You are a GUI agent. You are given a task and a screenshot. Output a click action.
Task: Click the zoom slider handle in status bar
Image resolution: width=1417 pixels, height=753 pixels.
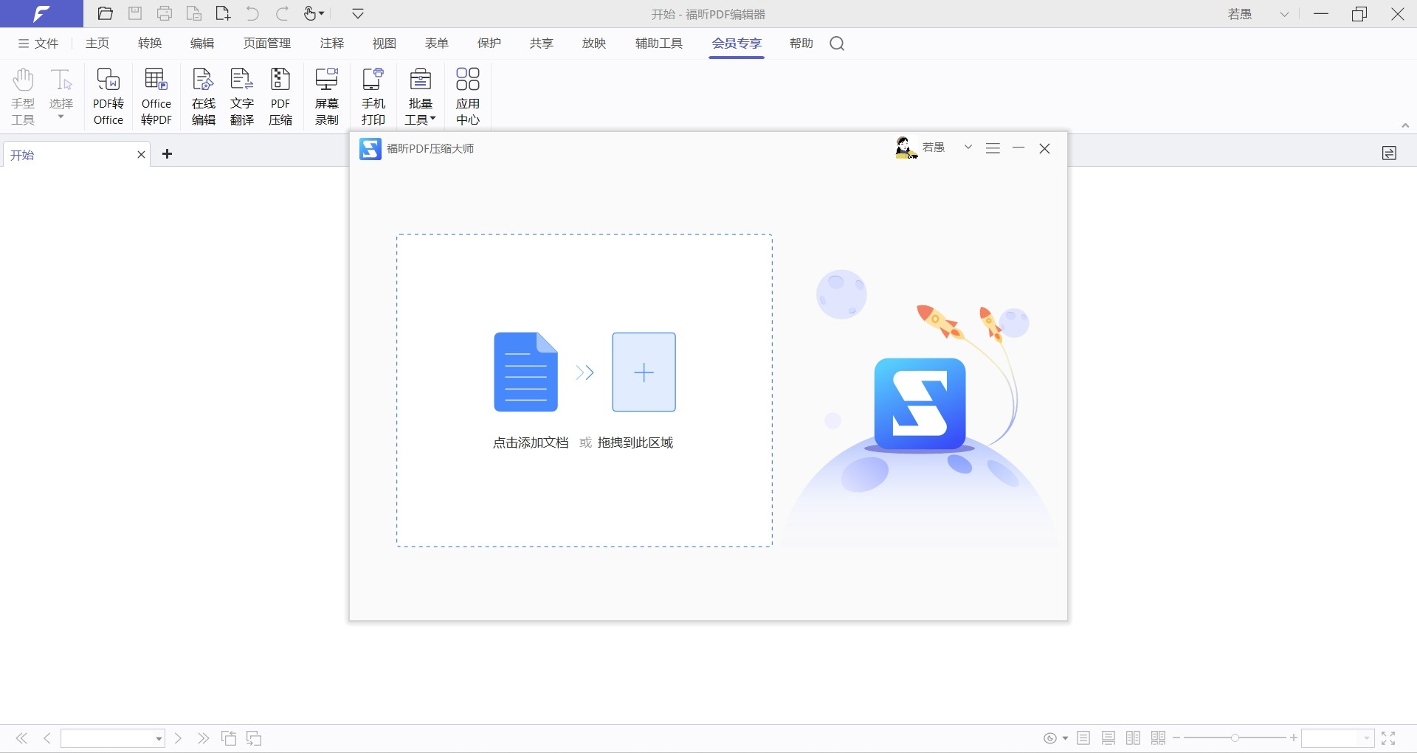1235,738
